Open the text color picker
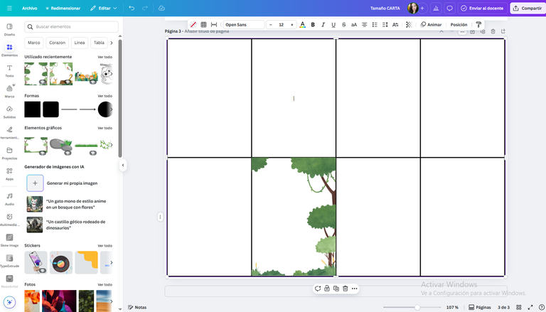This screenshot has width=546, height=312. 303,24
